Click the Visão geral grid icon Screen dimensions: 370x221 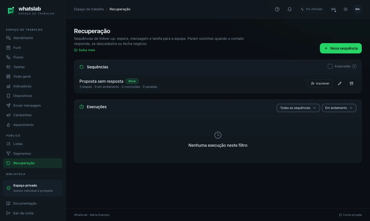[8, 77]
